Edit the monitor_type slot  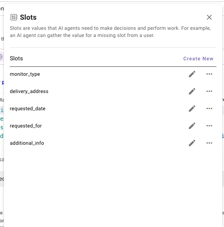click(192, 74)
